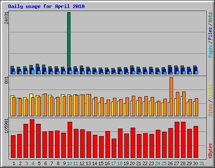Click the yellow sites bar for day 4
This screenshot has width=215, height=168.
(x=31, y=105)
